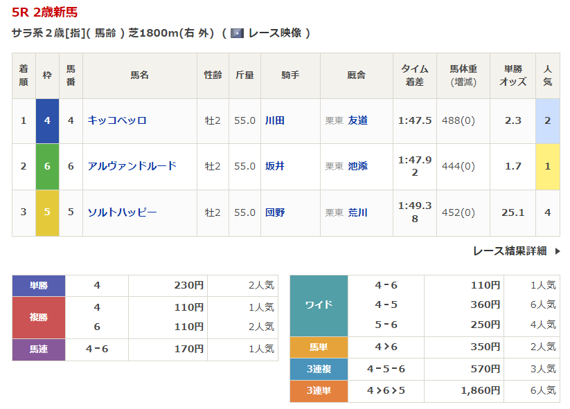Open jockey 川田 page
570x409 pixels.
[275, 120]
